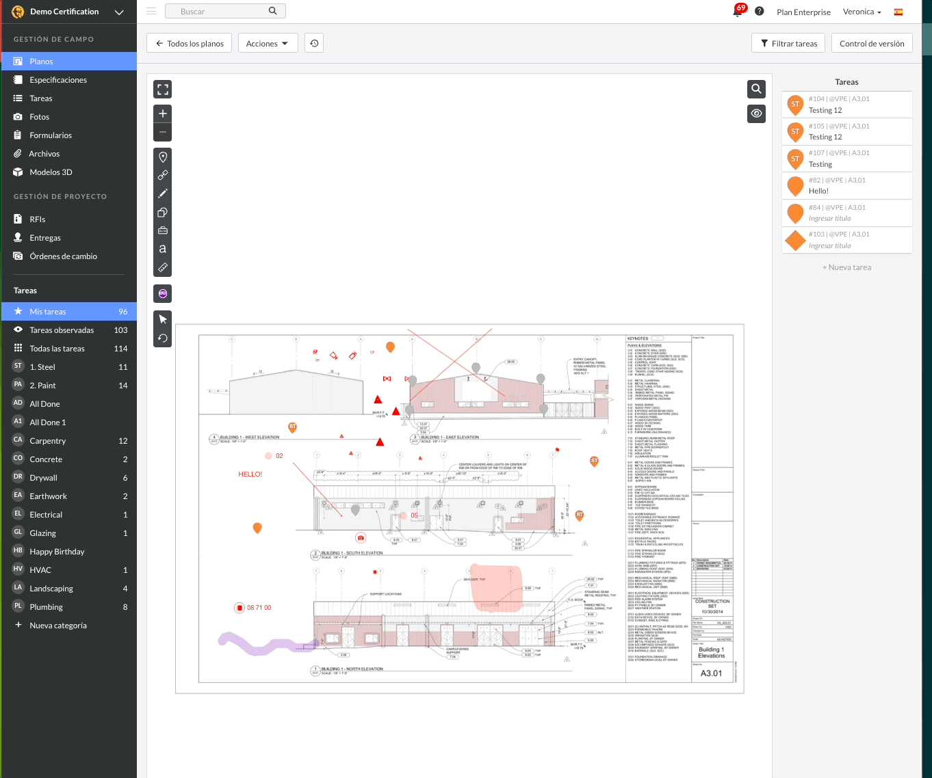
Task: Collapse the sidebar with hamburger icon
Action: pos(151,11)
